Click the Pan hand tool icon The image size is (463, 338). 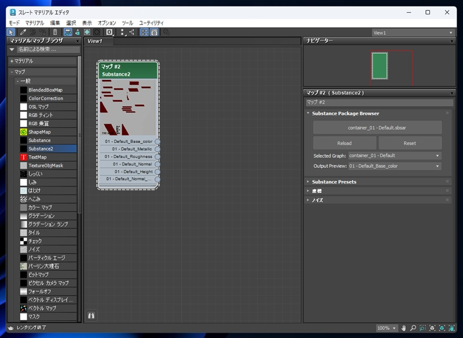click(404, 328)
